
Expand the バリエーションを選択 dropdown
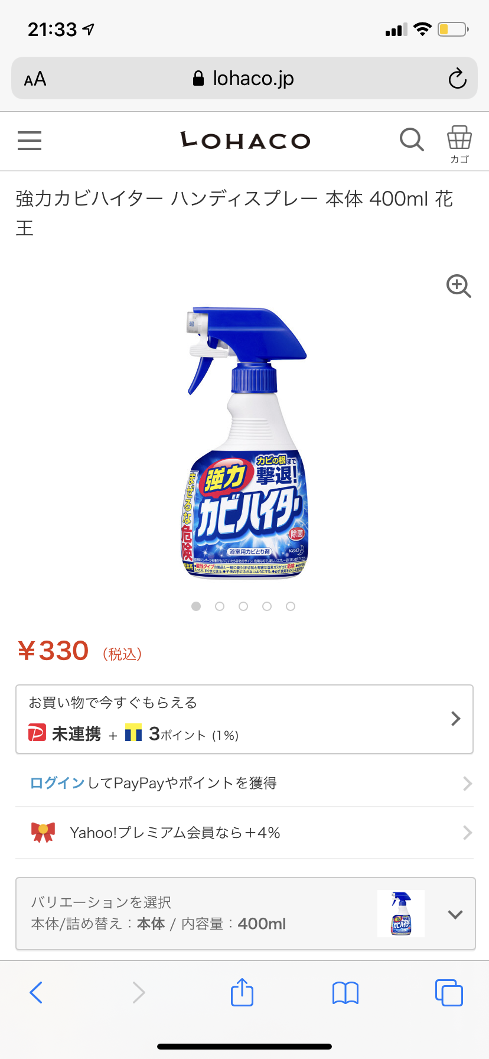pyautogui.click(x=245, y=914)
